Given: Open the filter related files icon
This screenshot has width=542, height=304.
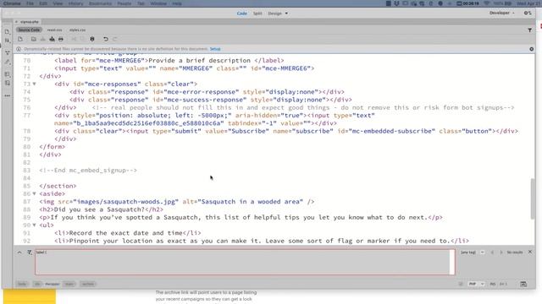Looking at the screenshot, I should click(529, 30).
